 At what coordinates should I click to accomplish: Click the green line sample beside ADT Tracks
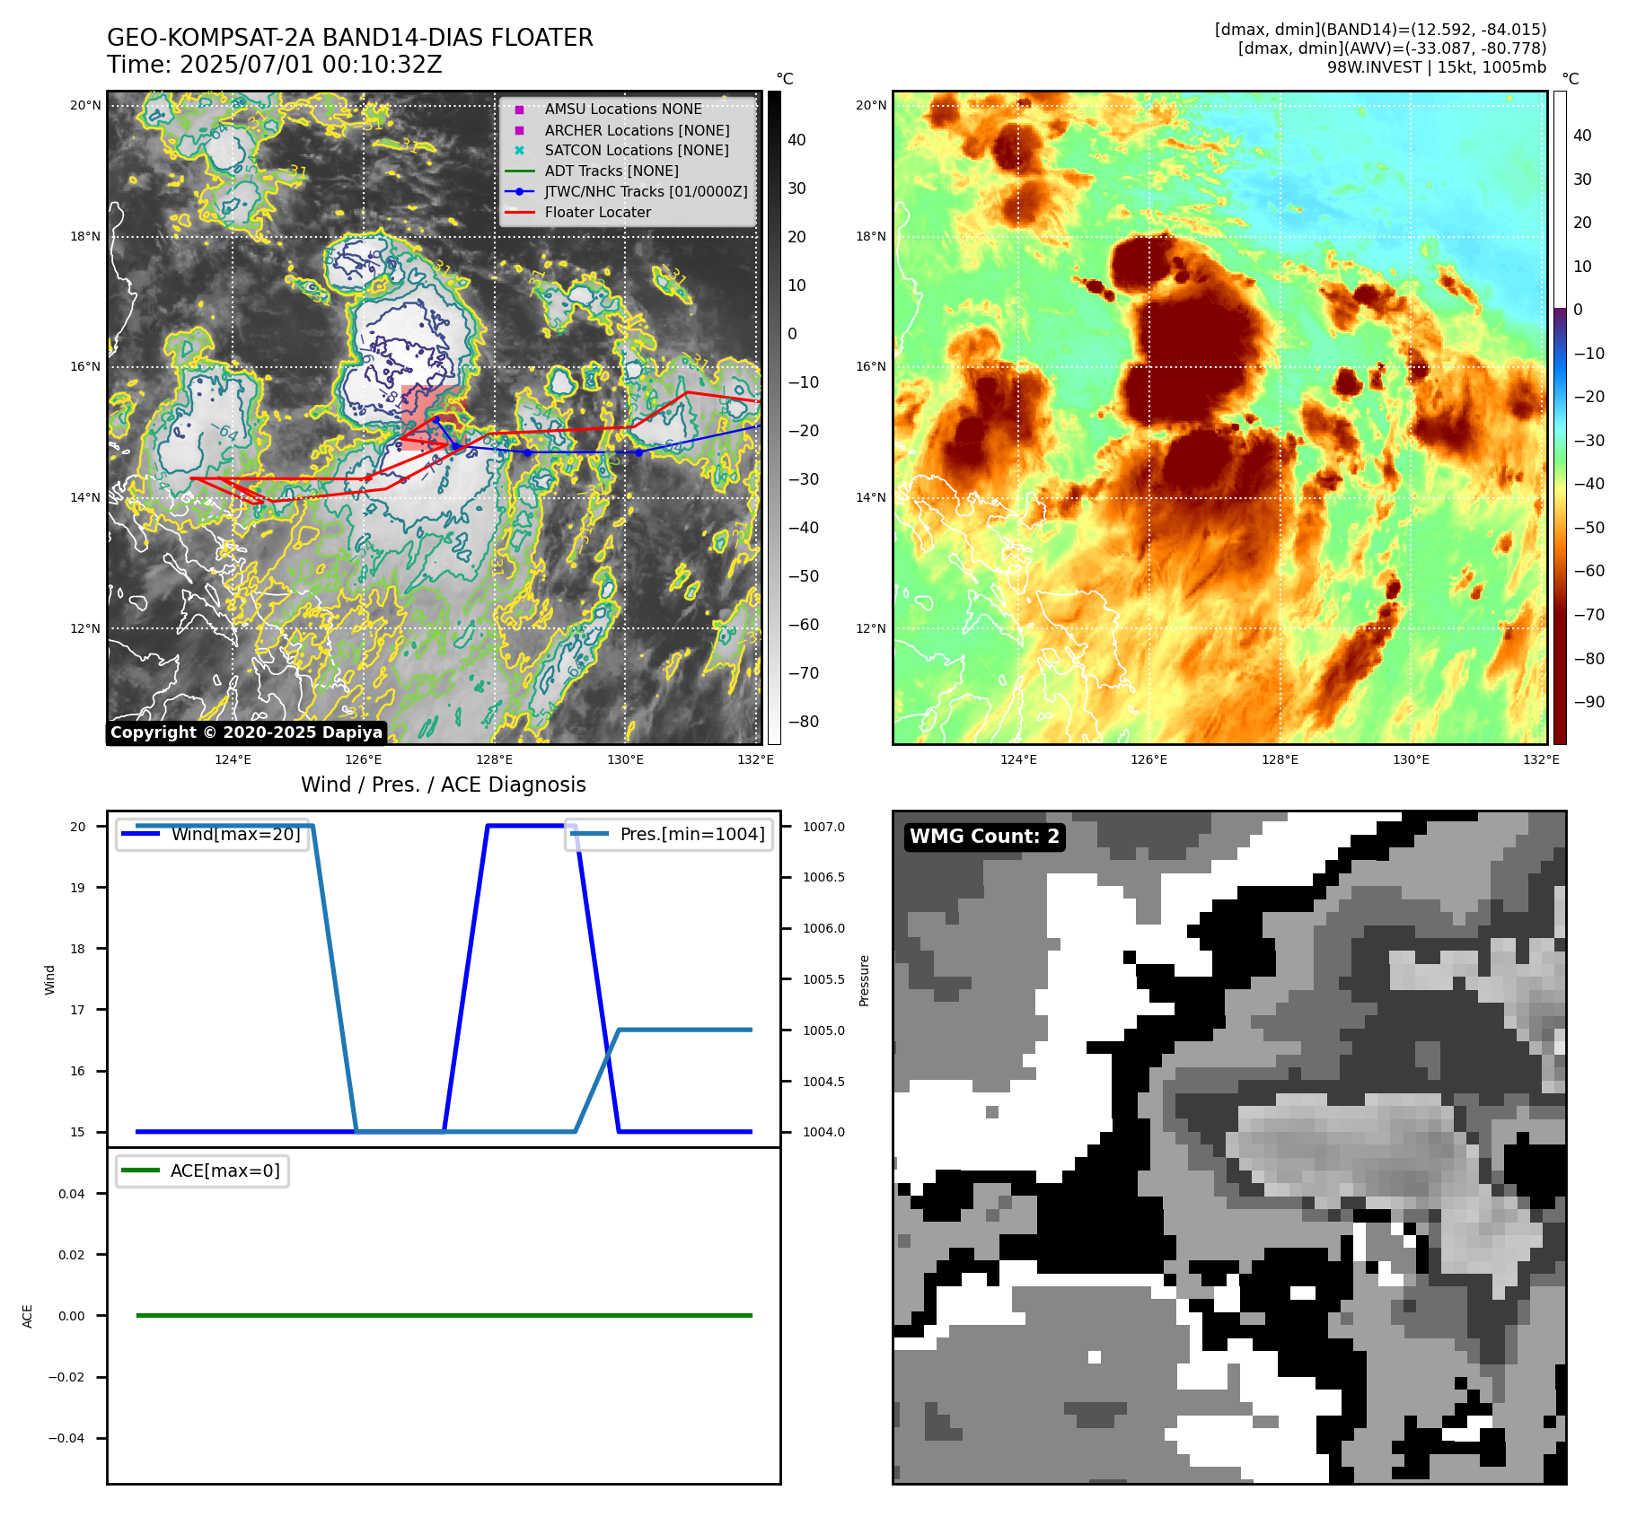pyautogui.click(x=519, y=171)
